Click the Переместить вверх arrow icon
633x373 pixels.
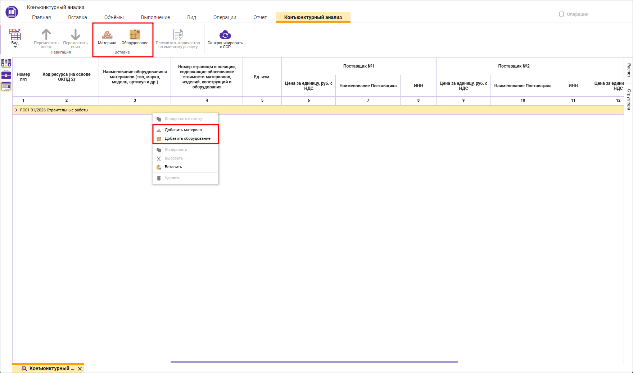click(x=46, y=34)
